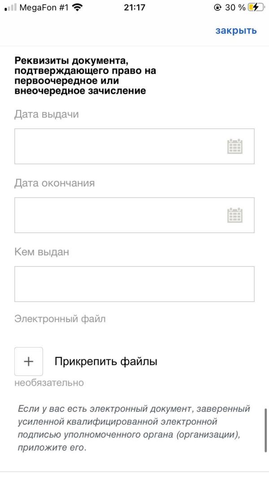Tap the необязательно hint under attachment
Screen dimensions: 269x478
pos(49,383)
